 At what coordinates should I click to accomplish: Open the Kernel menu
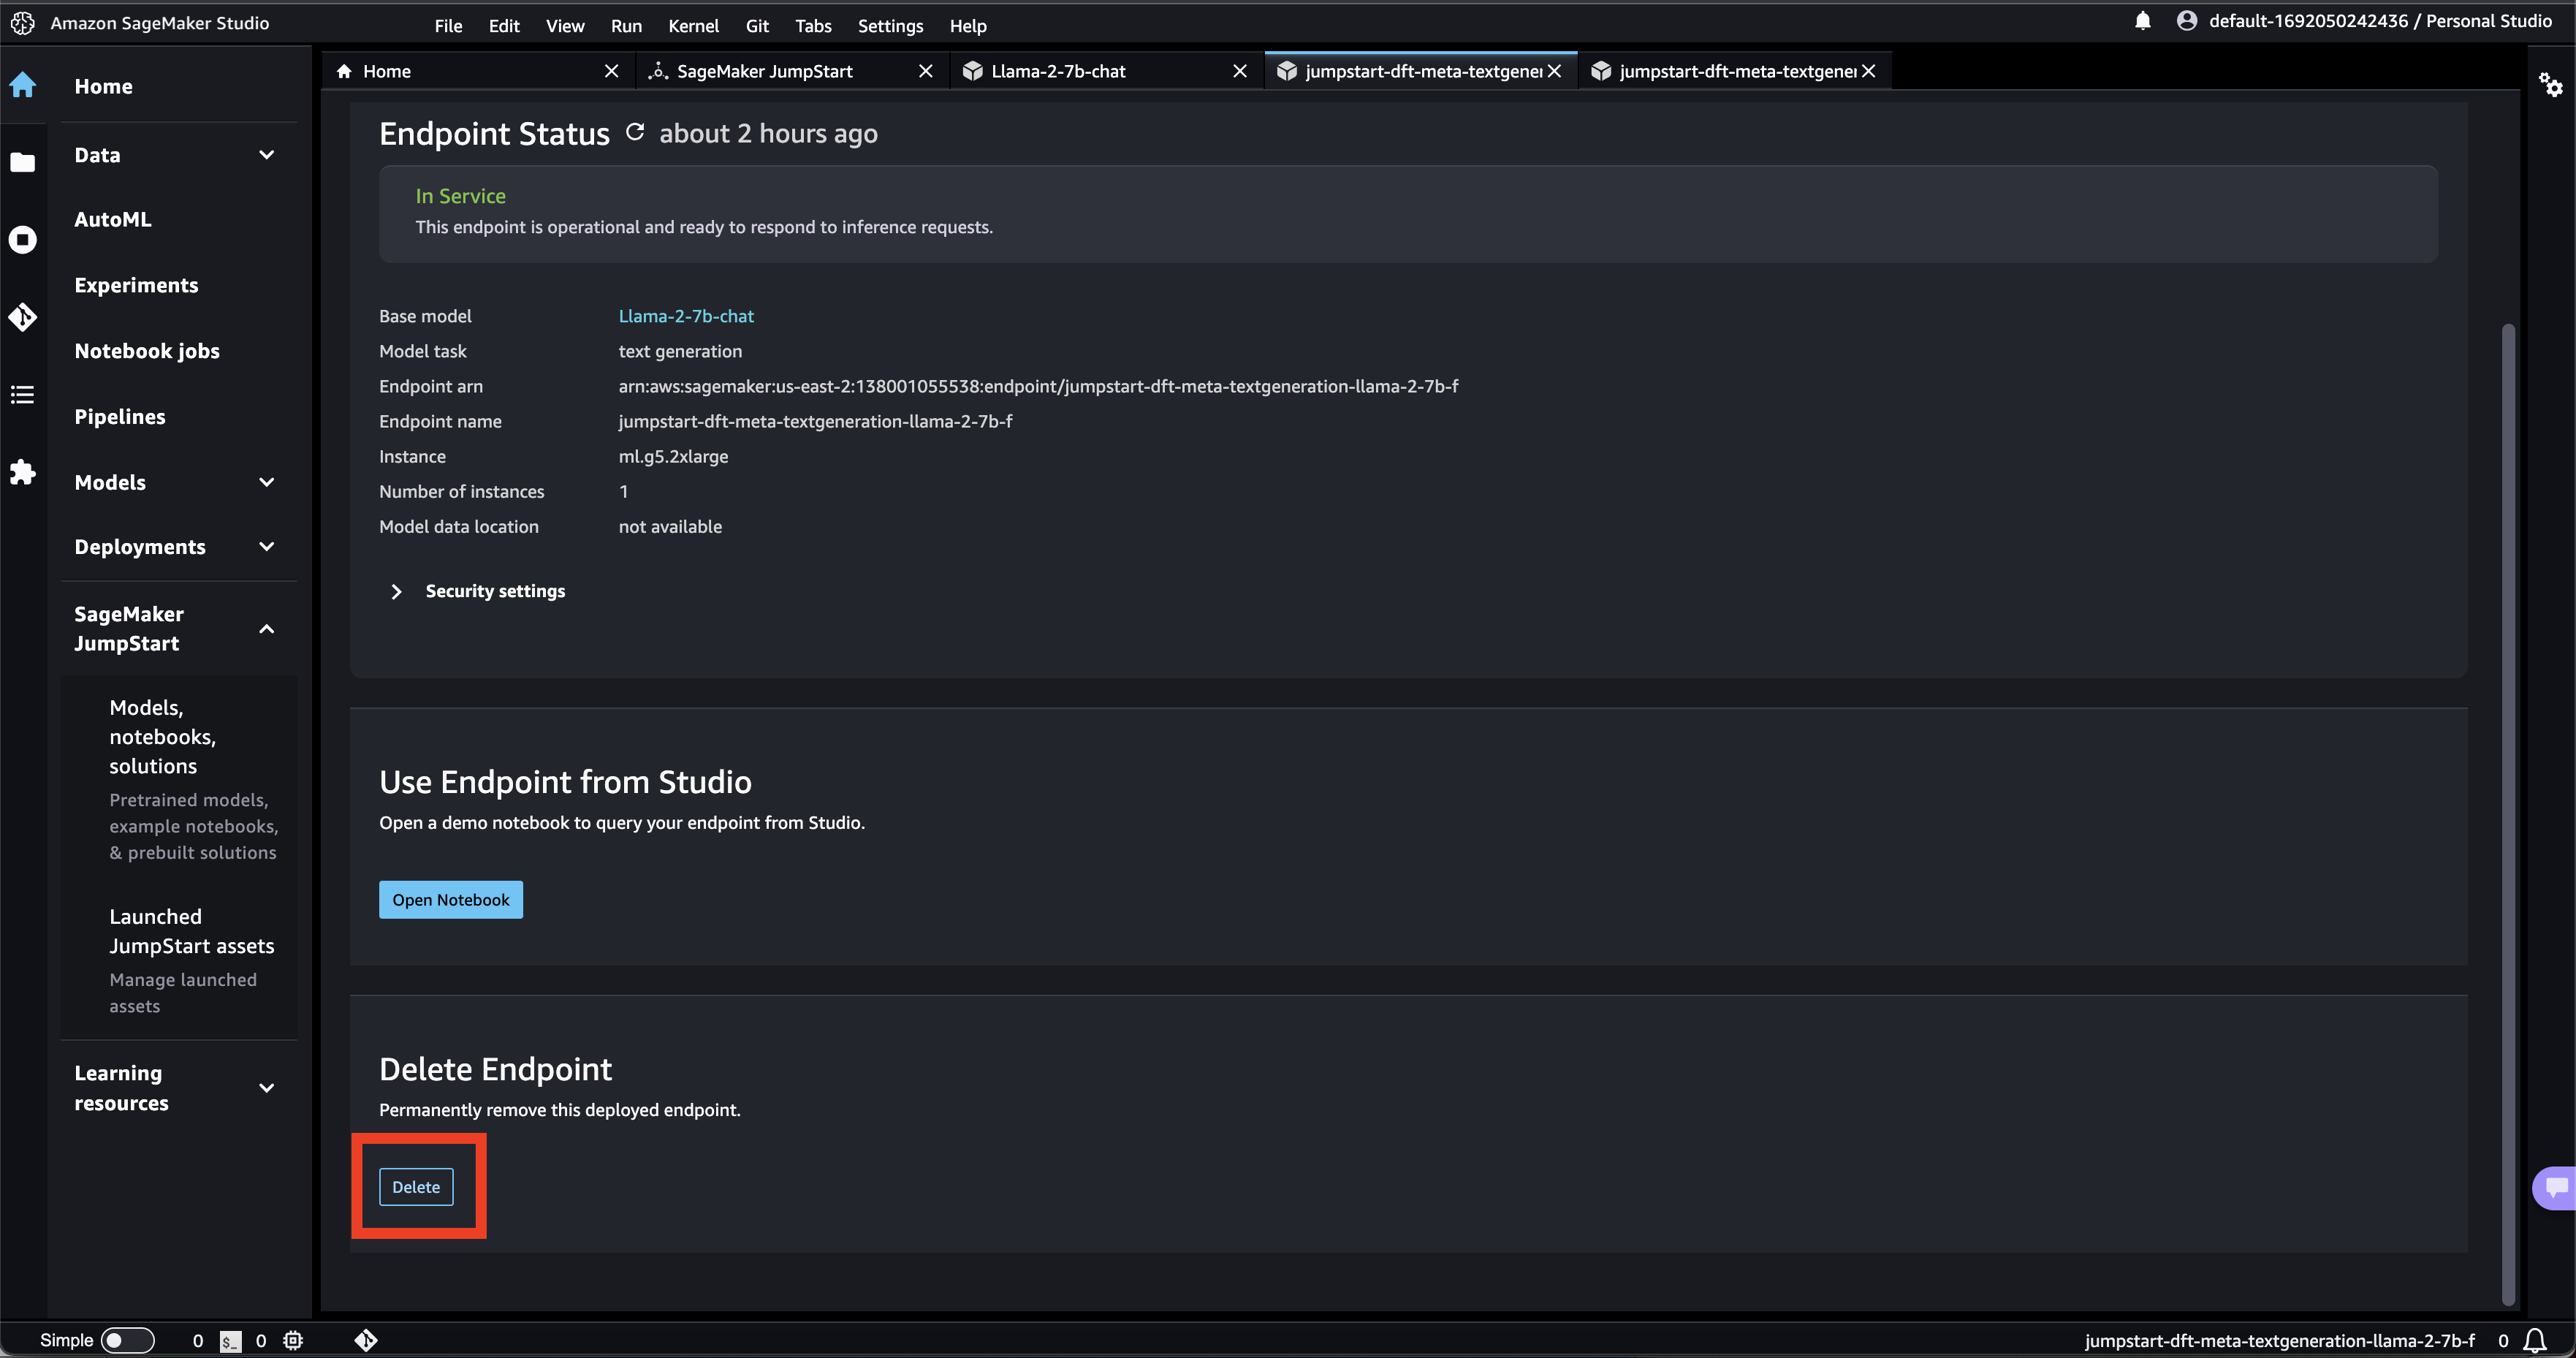tap(693, 25)
